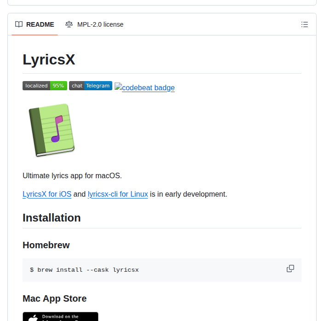Click the Homebrew heading

pyautogui.click(x=46, y=245)
